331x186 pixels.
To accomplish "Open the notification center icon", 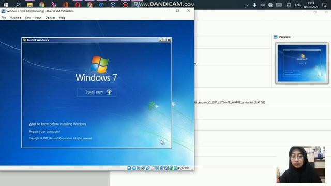I will (324, 5).
